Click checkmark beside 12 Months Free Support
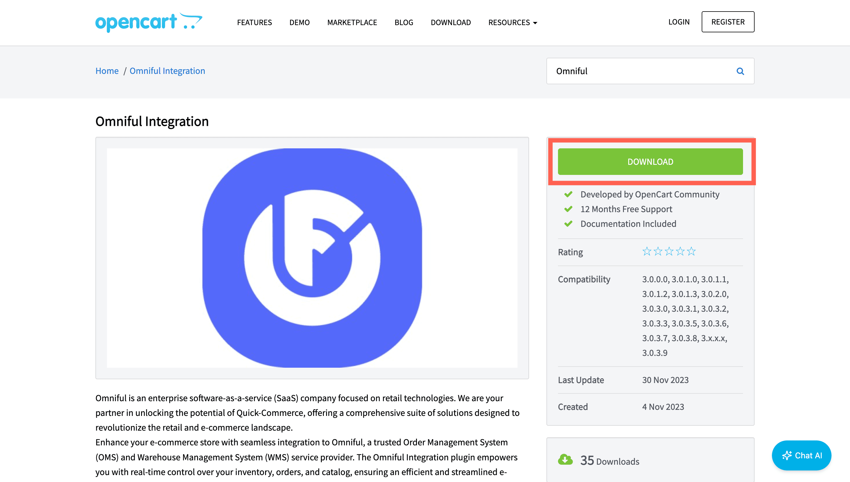Viewport: 850px width, 482px height. click(568, 209)
